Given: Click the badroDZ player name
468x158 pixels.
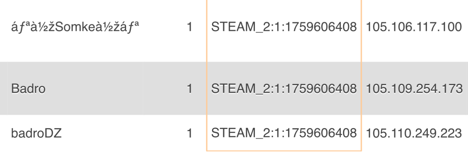Looking at the screenshot, I should click(x=36, y=134).
